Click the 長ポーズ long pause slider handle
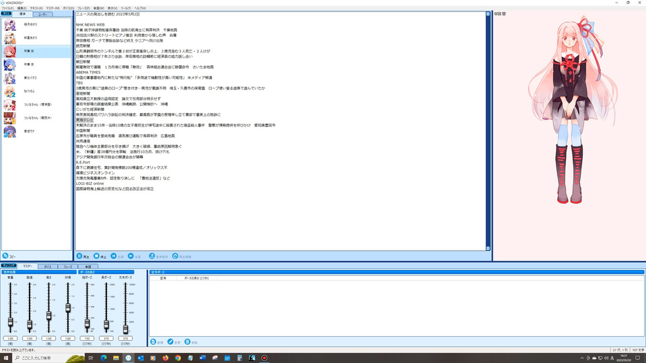The width and height of the screenshot is (646, 363). tap(106, 325)
